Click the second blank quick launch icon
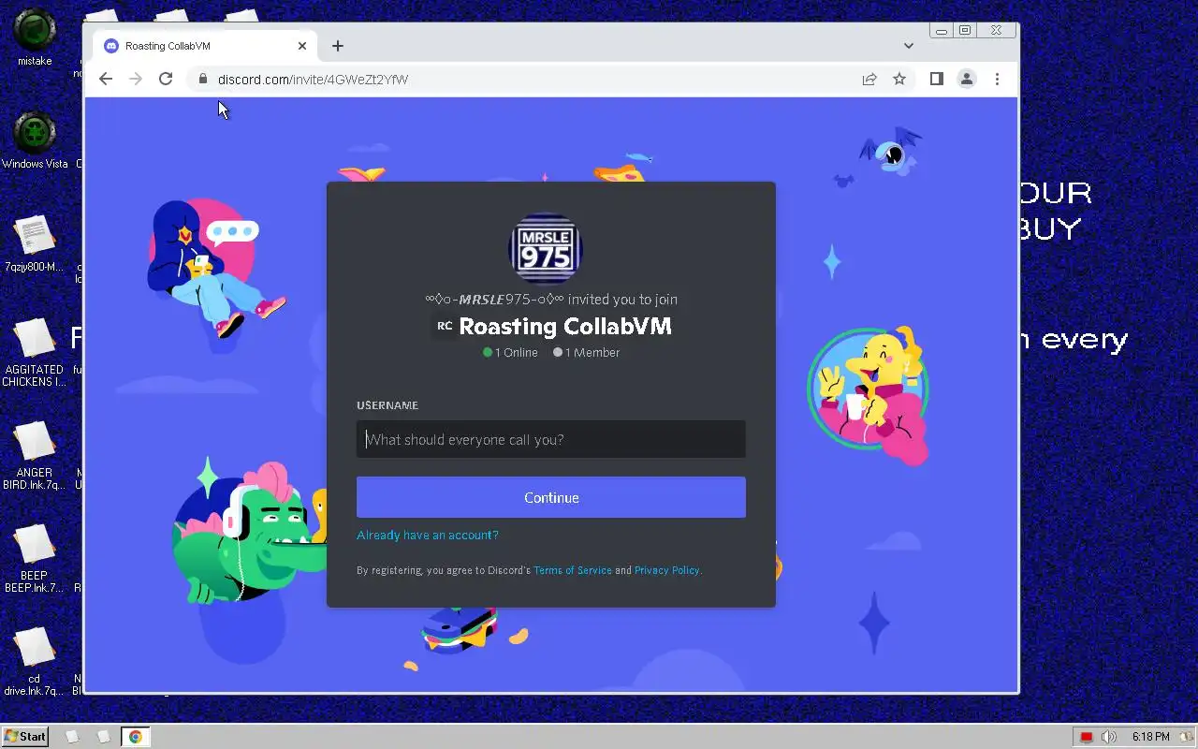Viewport: 1198px width, 749px height. [104, 737]
